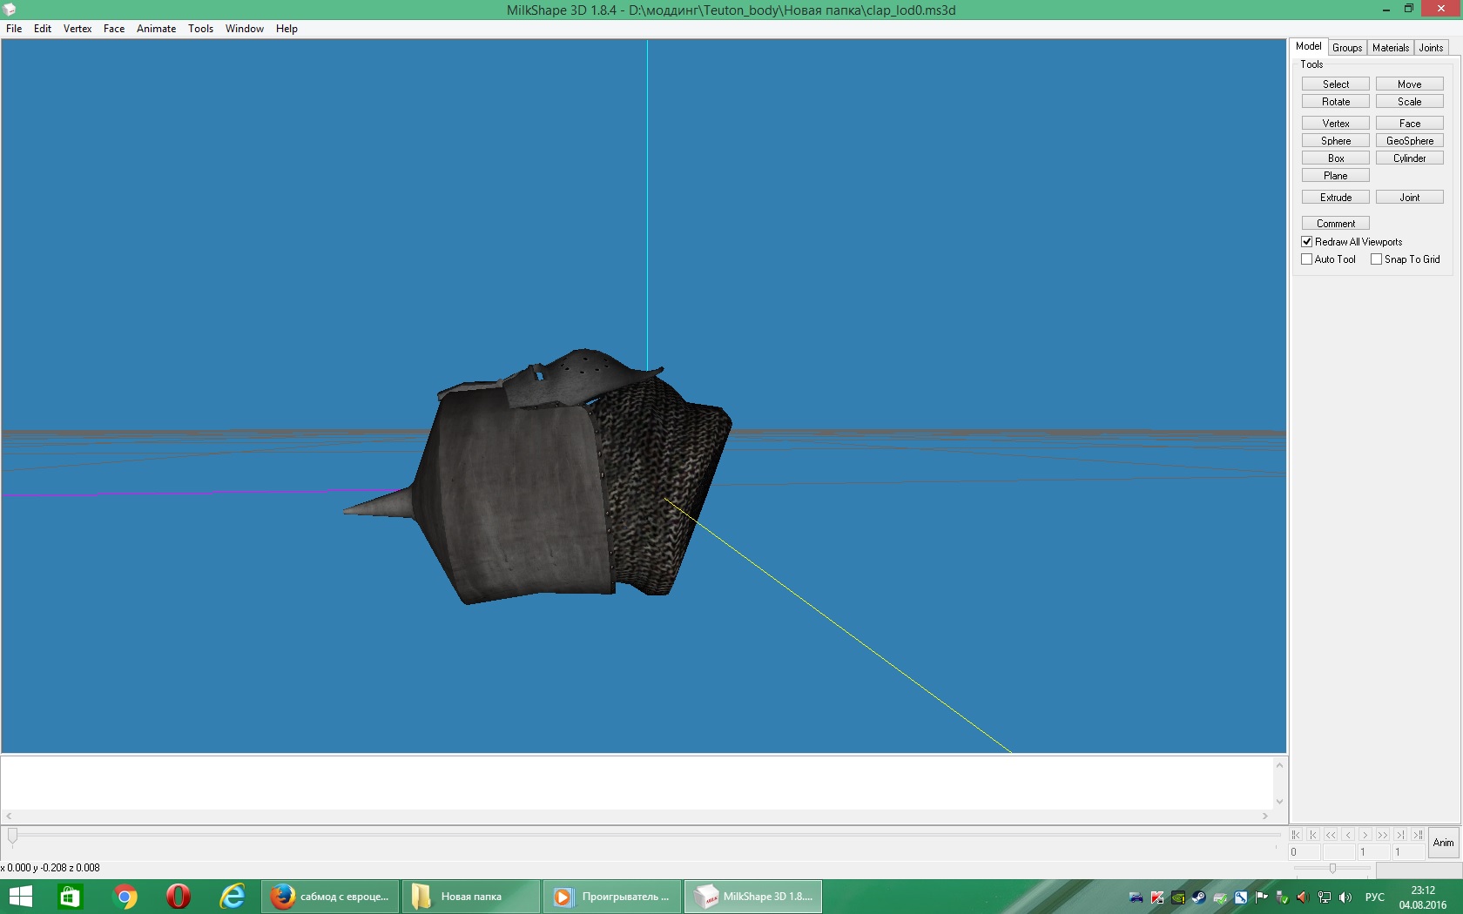Create a GeoSphere primitive

tap(1409, 141)
